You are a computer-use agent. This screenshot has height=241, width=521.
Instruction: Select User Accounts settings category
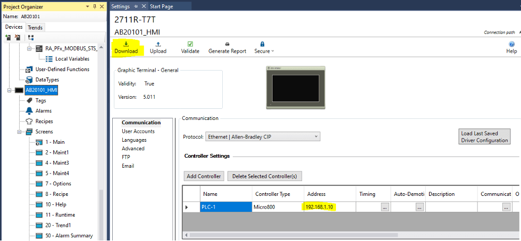coord(138,131)
